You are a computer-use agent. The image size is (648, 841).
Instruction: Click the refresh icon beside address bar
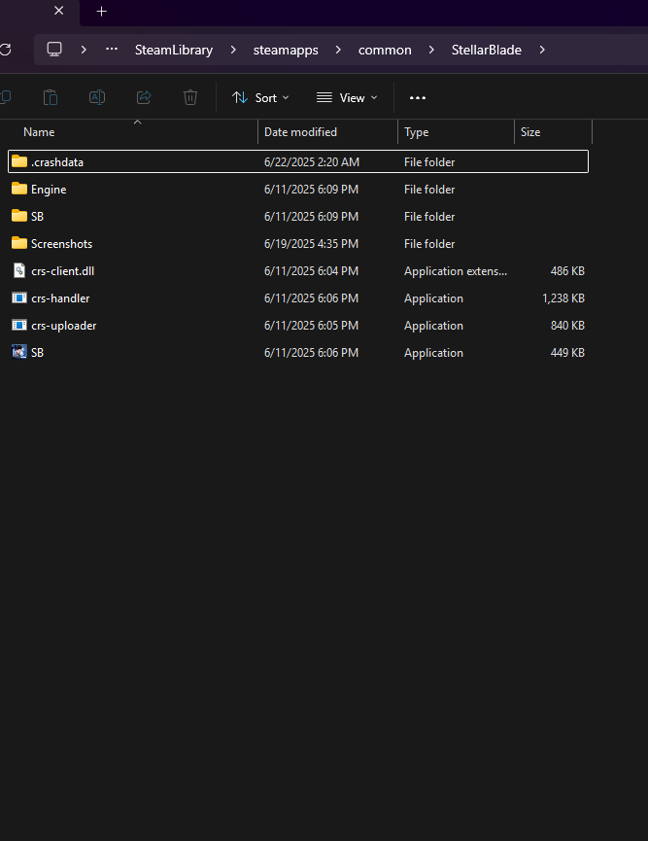[6, 50]
